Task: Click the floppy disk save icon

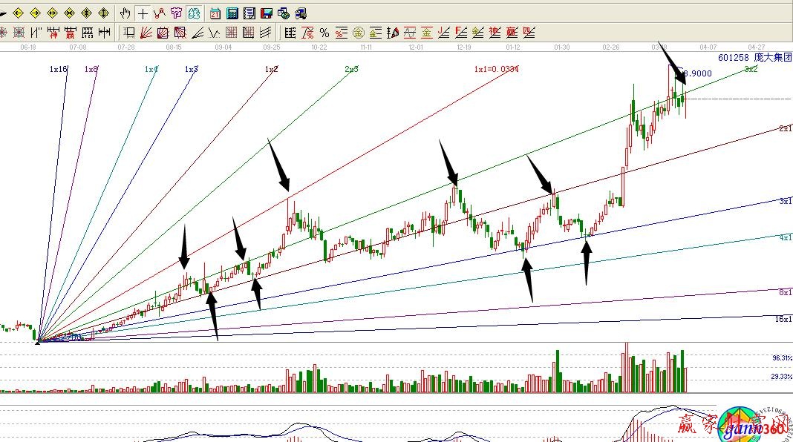Action: tap(267, 13)
